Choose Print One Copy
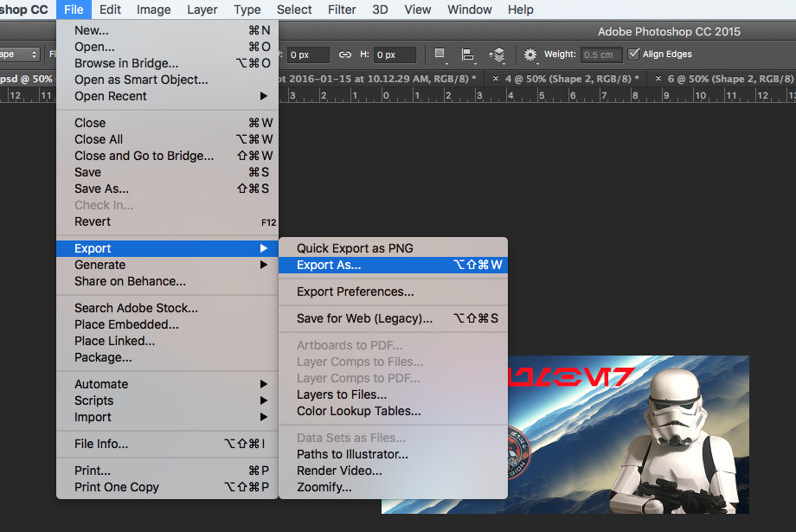Viewport: 796px width, 532px height. click(x=168, y=487)
